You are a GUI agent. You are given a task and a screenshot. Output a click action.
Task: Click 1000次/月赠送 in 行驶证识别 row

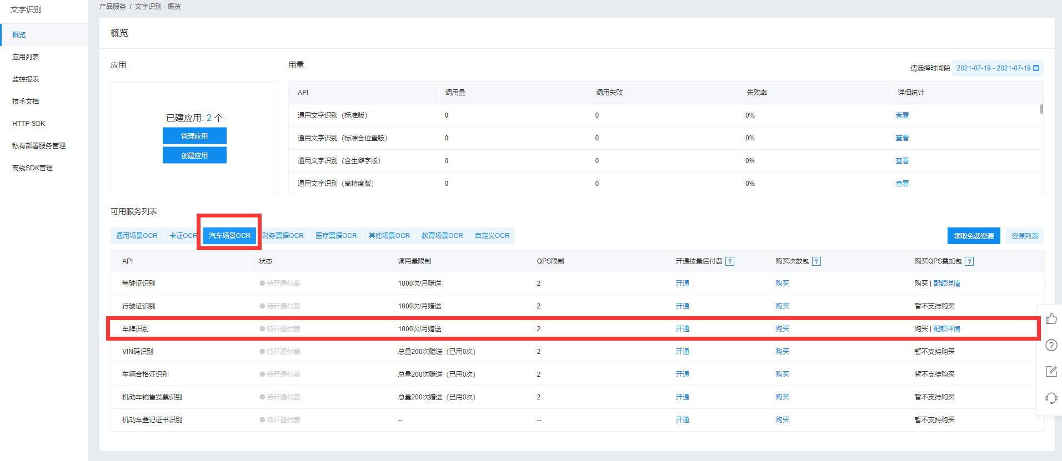tap(419, 306)
